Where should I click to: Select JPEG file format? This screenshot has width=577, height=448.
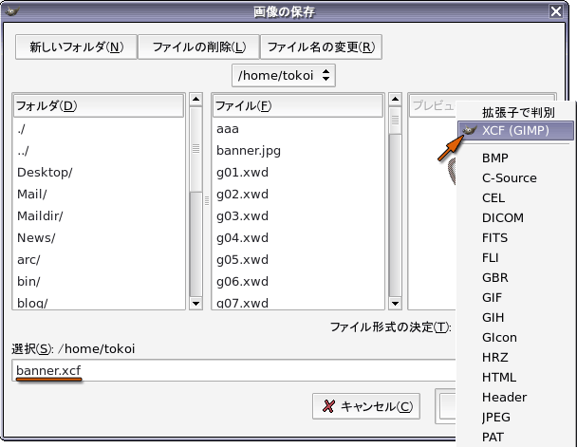516,417
